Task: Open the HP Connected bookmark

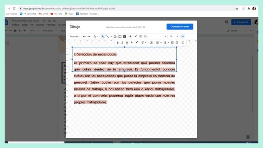Action: (28, 14)
